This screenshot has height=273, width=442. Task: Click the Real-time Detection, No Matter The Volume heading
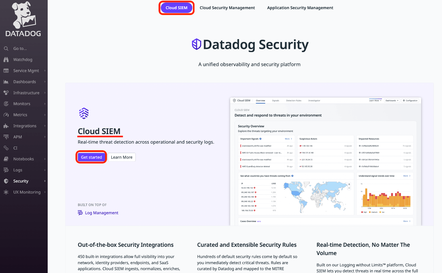(x=363, y=249)
